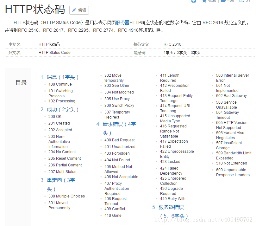Select the 201 Created entry
This screenshot has height=226, width=256.
59,123
